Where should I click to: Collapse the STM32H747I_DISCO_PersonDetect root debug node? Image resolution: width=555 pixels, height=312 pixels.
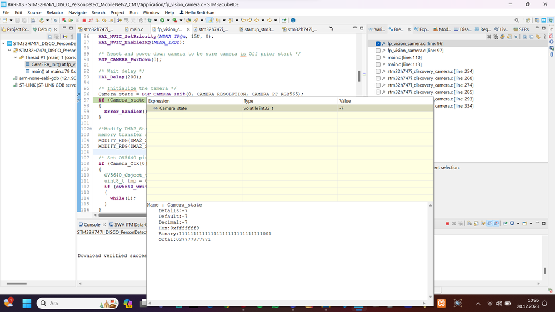tap(3, 43)
